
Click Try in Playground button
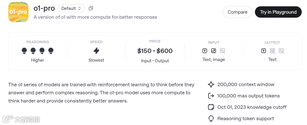tap(278, 12)
